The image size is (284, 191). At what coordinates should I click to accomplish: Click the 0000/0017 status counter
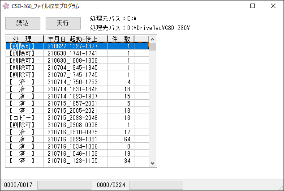(x=18, y=185)
